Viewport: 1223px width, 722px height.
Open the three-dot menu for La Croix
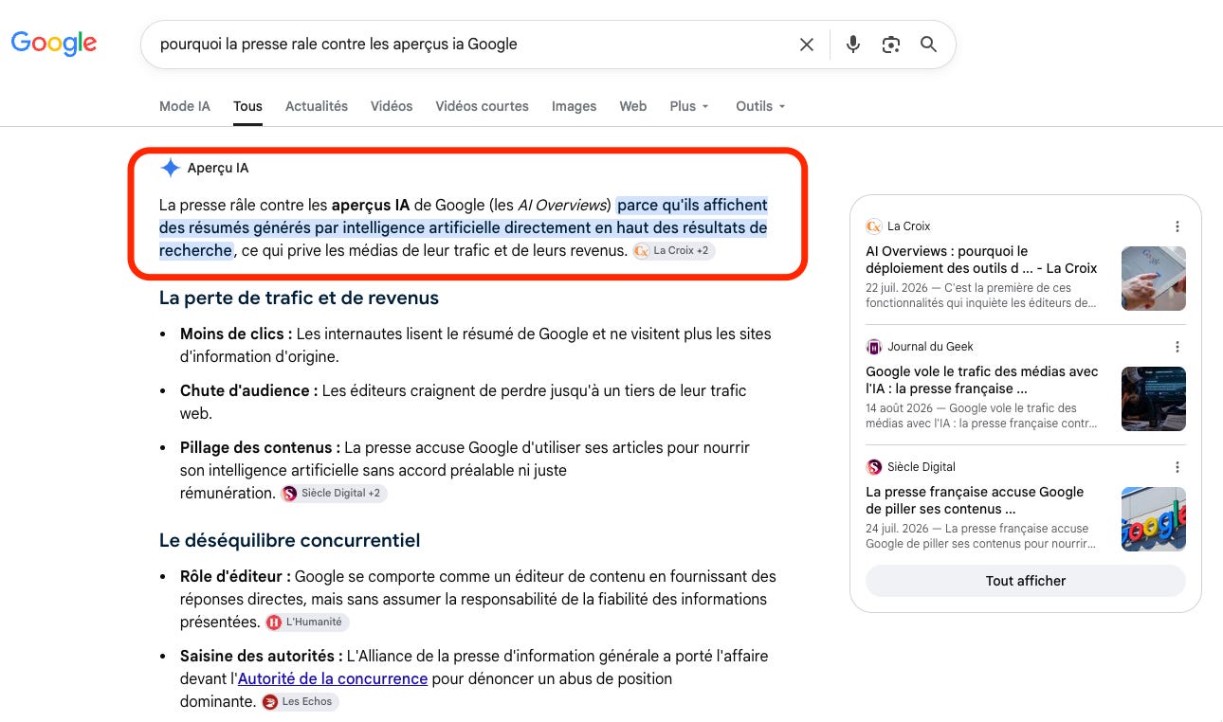[x=1177, y=226]
